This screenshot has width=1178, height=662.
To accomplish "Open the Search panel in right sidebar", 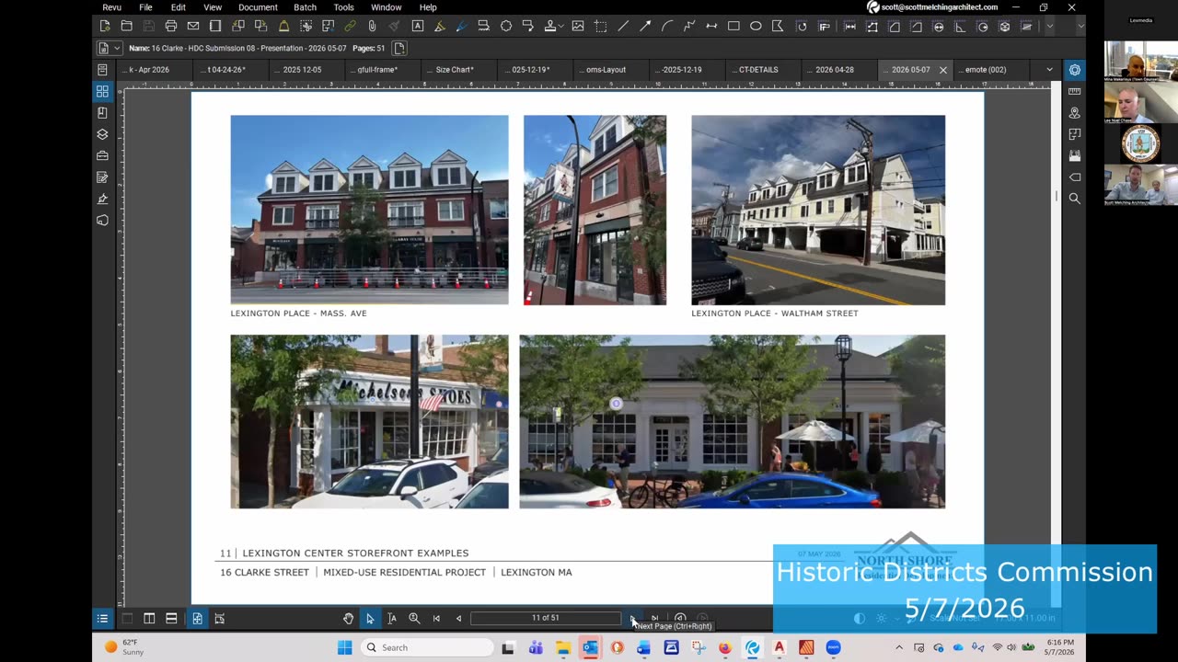I will (x=1074, y=198).
